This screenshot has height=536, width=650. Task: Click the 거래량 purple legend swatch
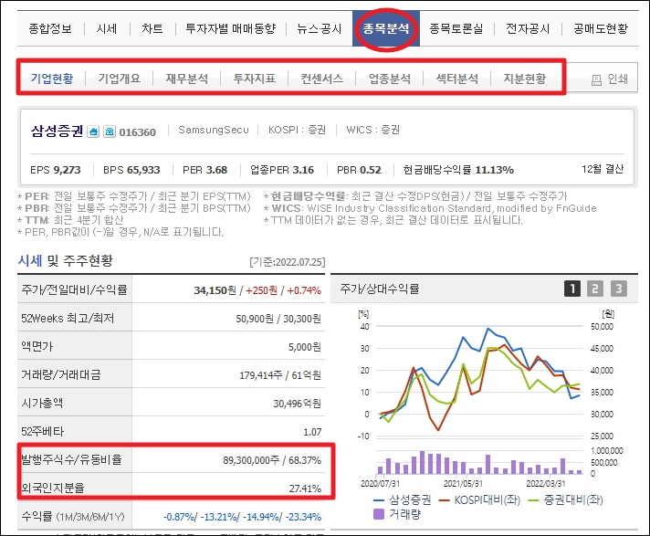[x=379, y=514]
